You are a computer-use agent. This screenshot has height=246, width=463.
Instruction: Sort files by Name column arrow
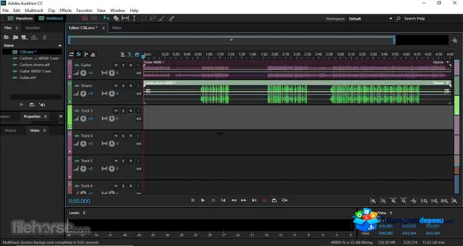coord(60,45)
